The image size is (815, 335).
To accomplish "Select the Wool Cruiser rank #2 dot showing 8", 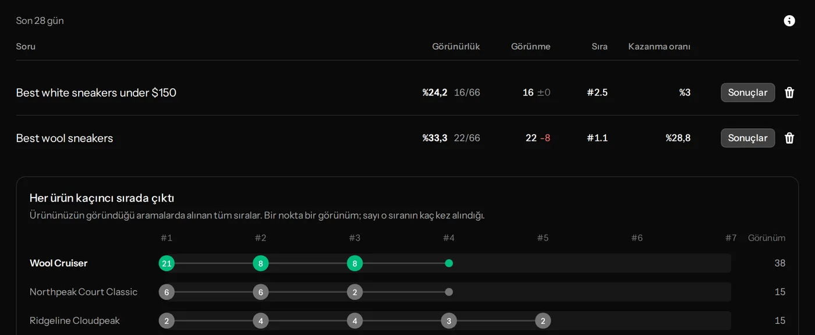I will pyautogui.click(x=261, y=263).
